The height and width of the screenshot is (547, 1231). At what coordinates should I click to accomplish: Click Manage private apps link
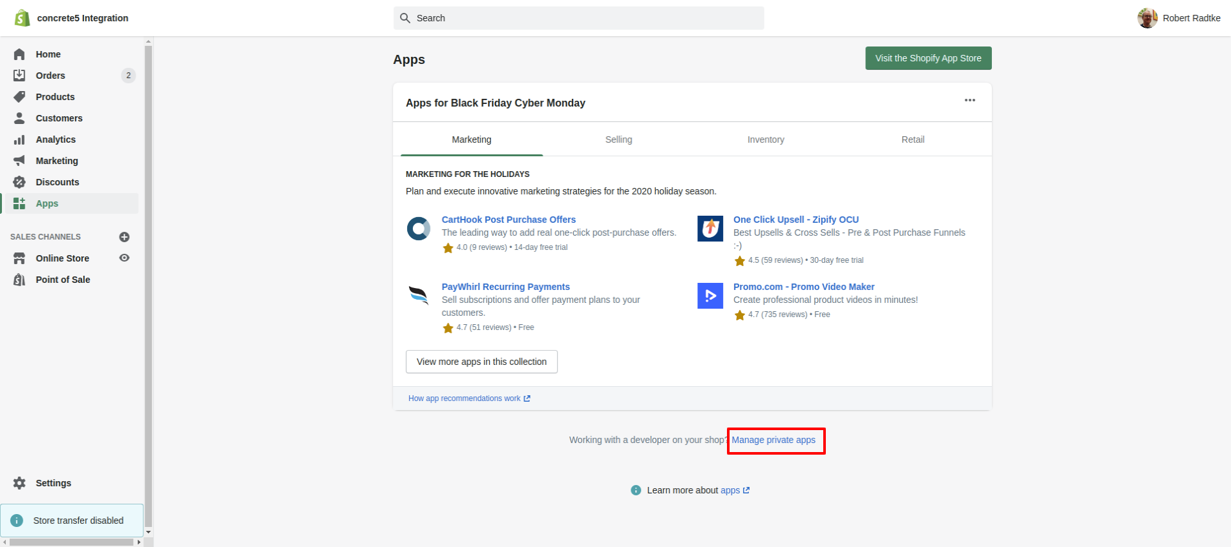773,440
